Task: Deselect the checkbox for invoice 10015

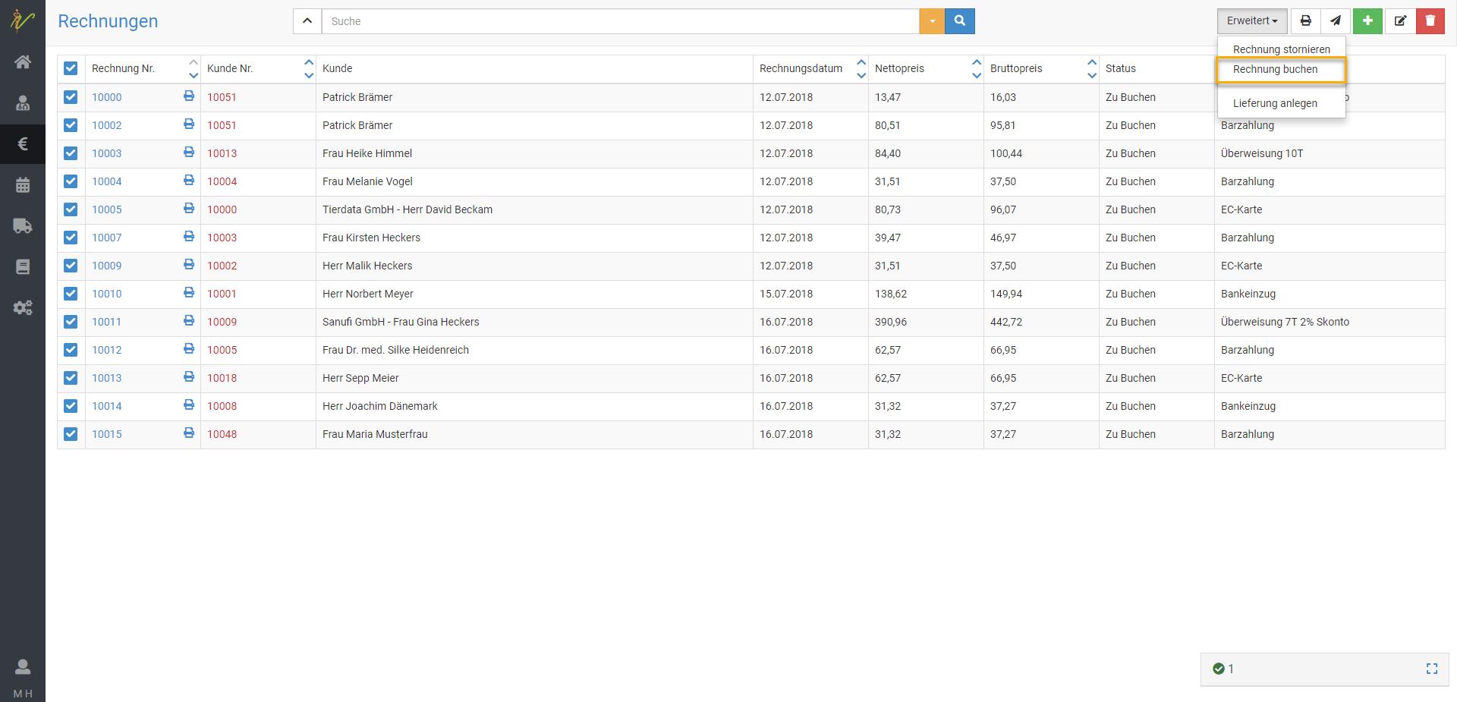Action: [x=71, y=434]
